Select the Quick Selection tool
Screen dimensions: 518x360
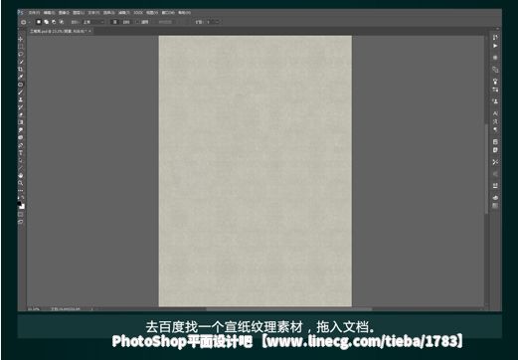tap(21, 62)
